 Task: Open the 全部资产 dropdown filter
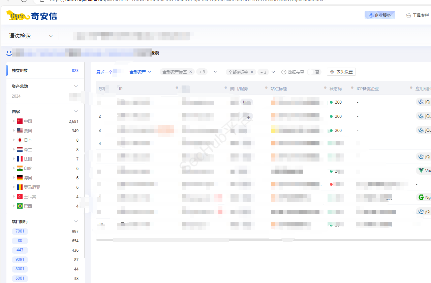tap(140, 72)
